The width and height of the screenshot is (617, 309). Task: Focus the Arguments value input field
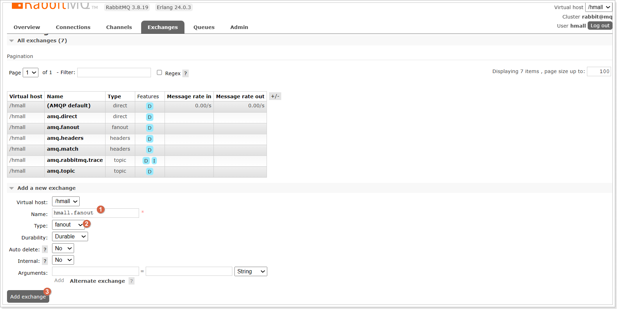(x=189, y=271)
